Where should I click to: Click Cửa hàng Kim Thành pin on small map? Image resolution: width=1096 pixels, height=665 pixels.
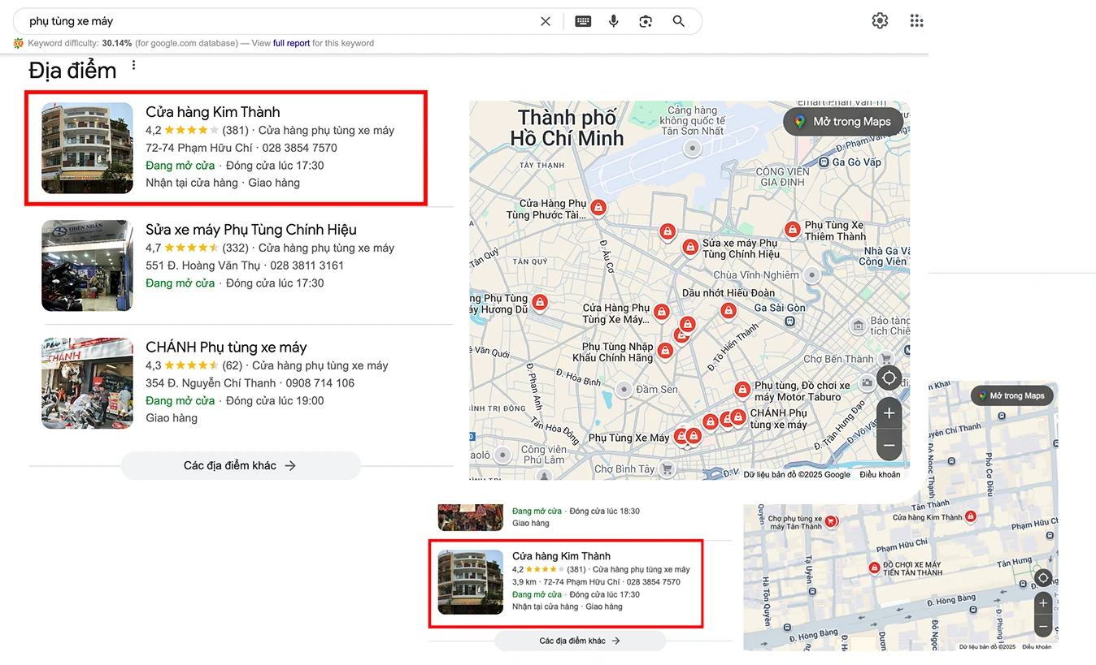point(970,516)
